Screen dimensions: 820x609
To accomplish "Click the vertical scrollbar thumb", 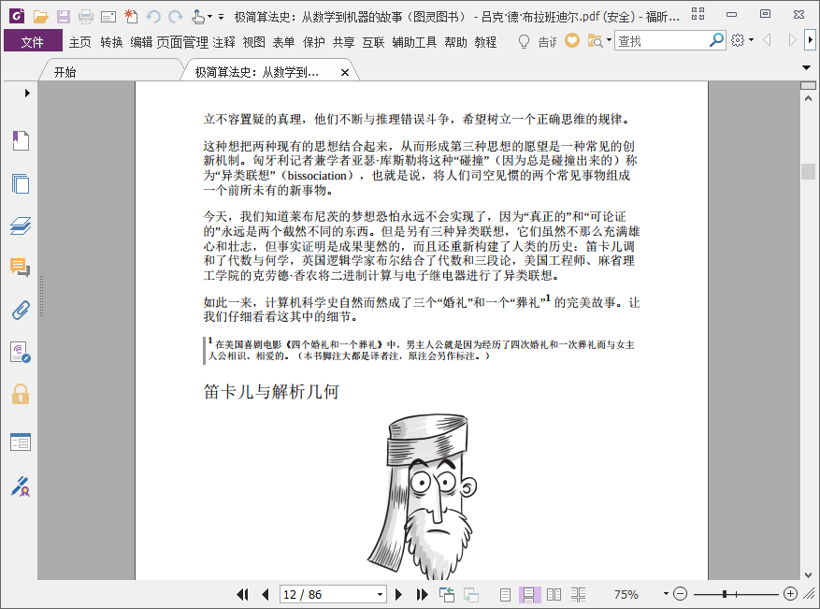I will click(809, 171).
